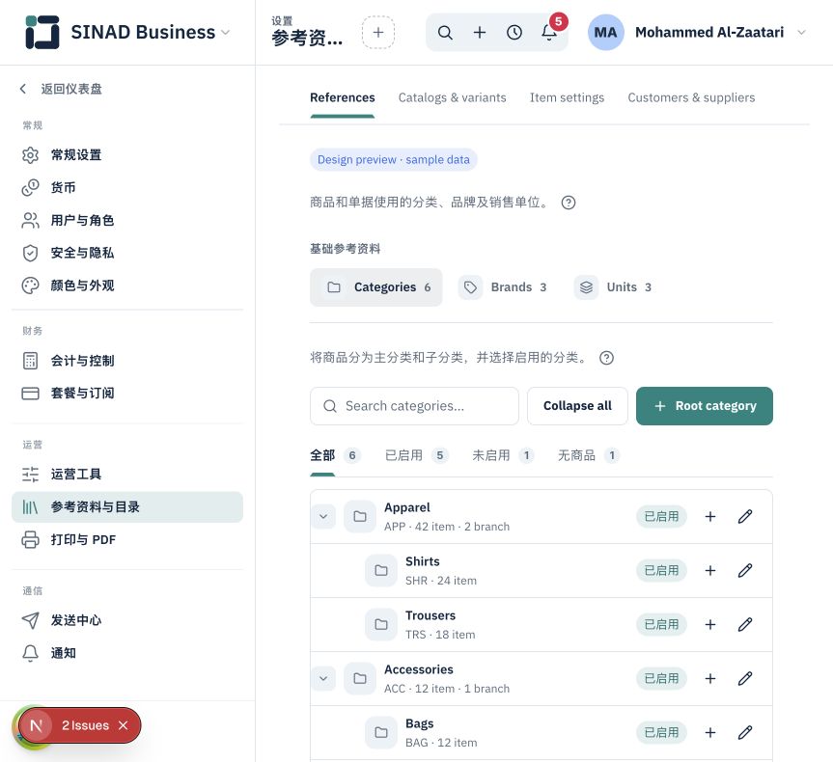The image size is (833, 762).
Task: Open 运营工具 in sidebar
Action: (x=127, y=475)
